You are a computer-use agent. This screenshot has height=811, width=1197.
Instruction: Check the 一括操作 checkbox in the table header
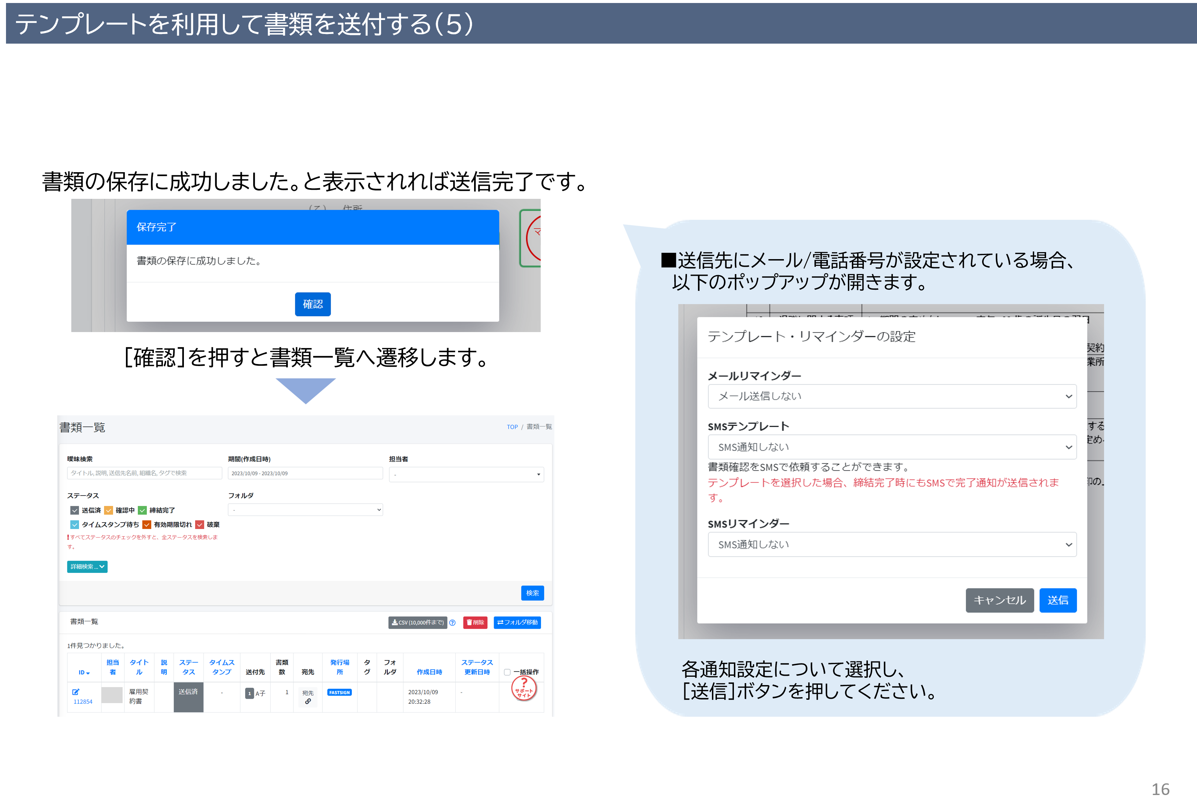[507, 672]
